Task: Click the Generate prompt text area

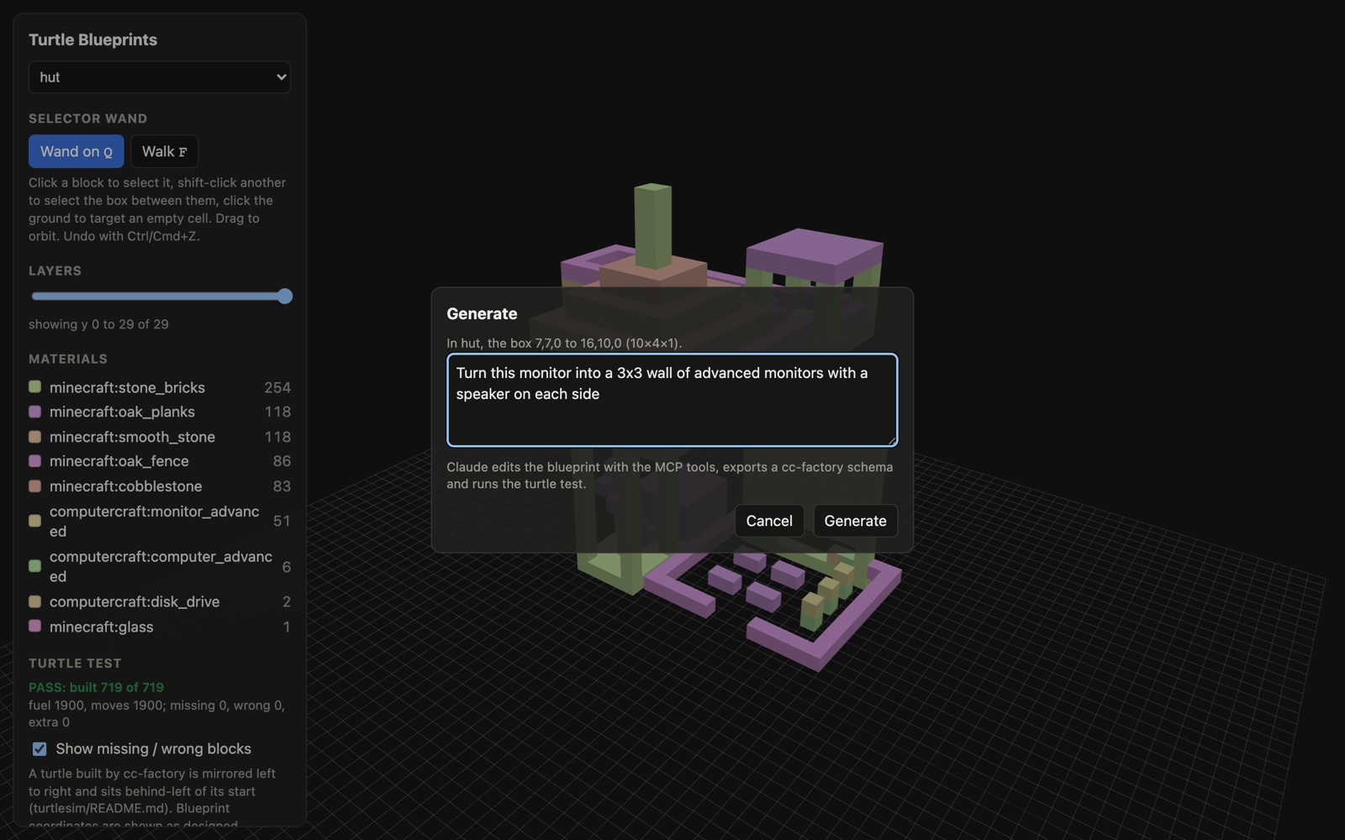Action: [x=672, y=400]
